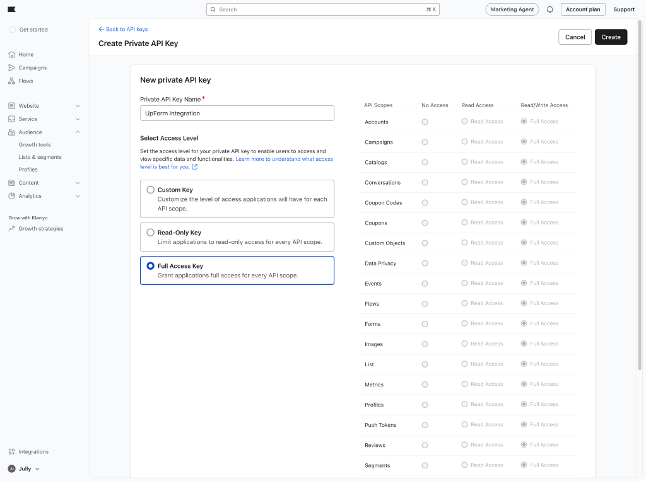Click the page vertical scrollbar

640,195
